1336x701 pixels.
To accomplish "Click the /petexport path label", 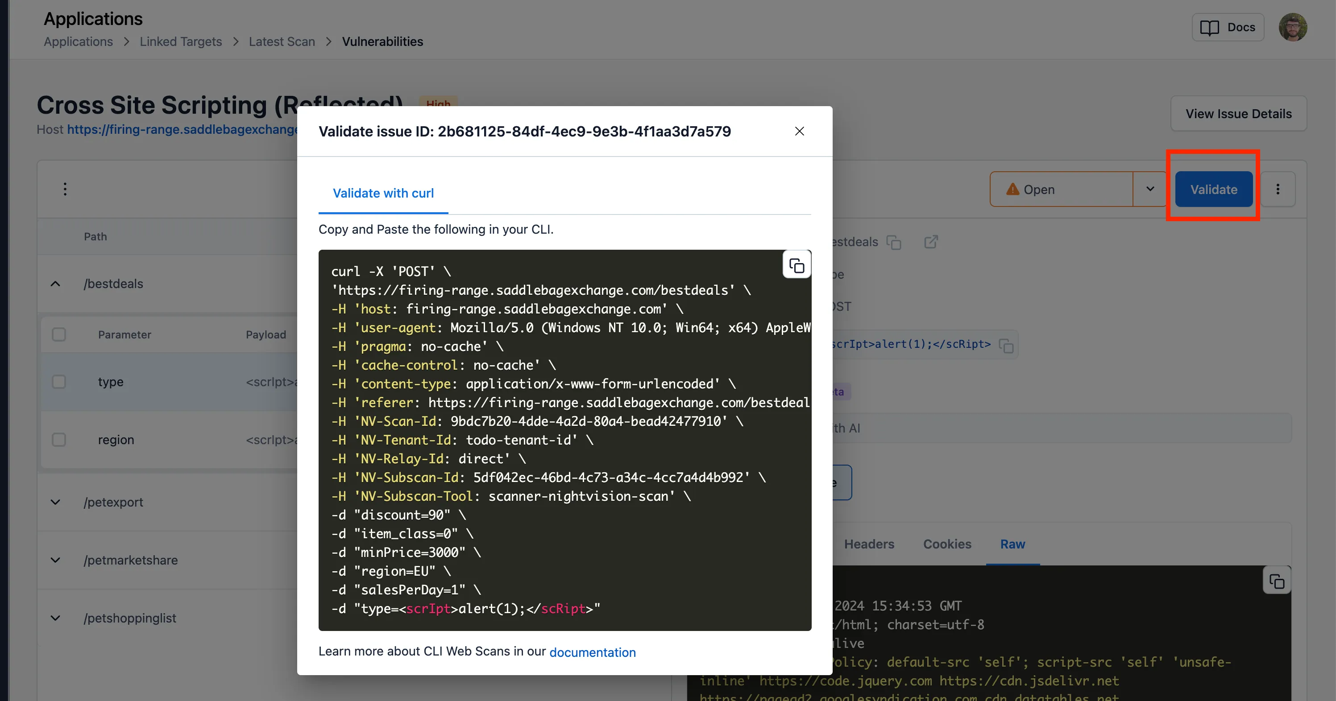I will (114, 502).
